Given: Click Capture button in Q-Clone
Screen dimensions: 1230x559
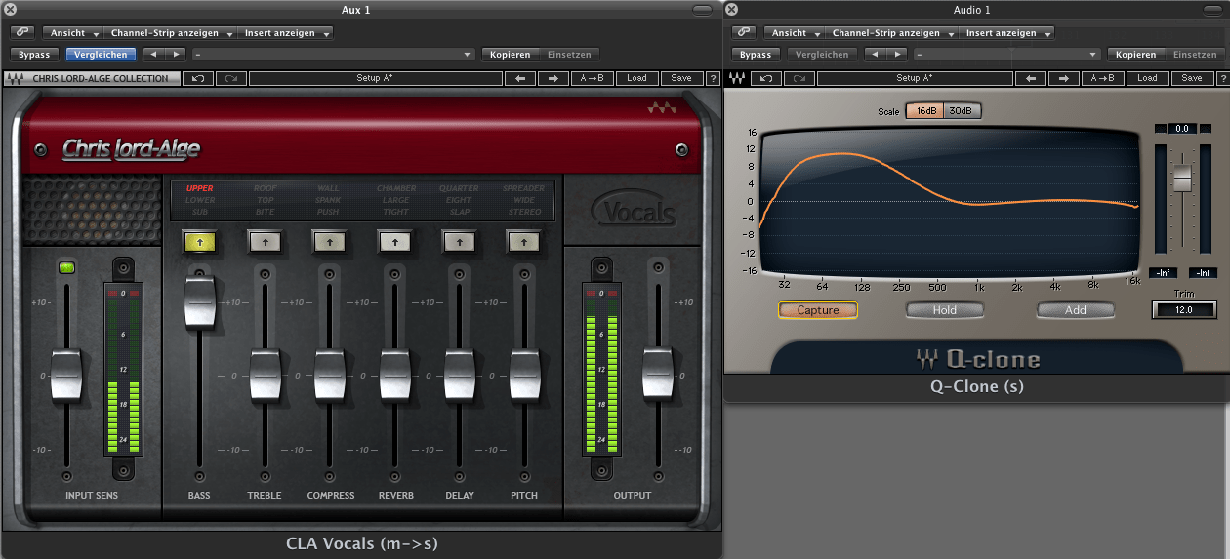Looking at the screenshot, I should click(818, 310).
